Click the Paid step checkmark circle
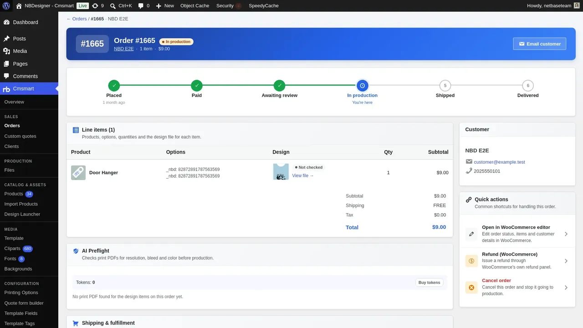The image size is (583, 328). (x=197, y=85)
